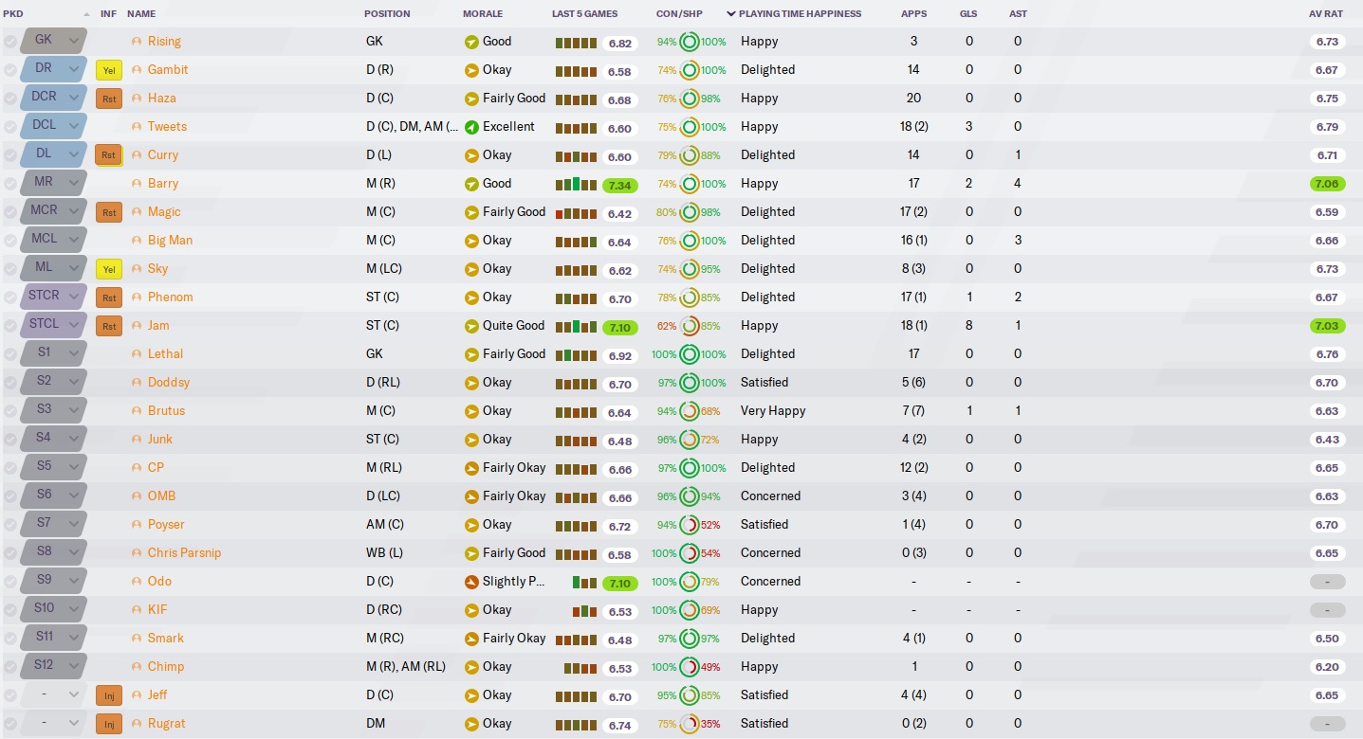Viewport: 1363px width, 739px height.
Task: Sort by the AV RAT column header
Action: tap(1325, 14)
